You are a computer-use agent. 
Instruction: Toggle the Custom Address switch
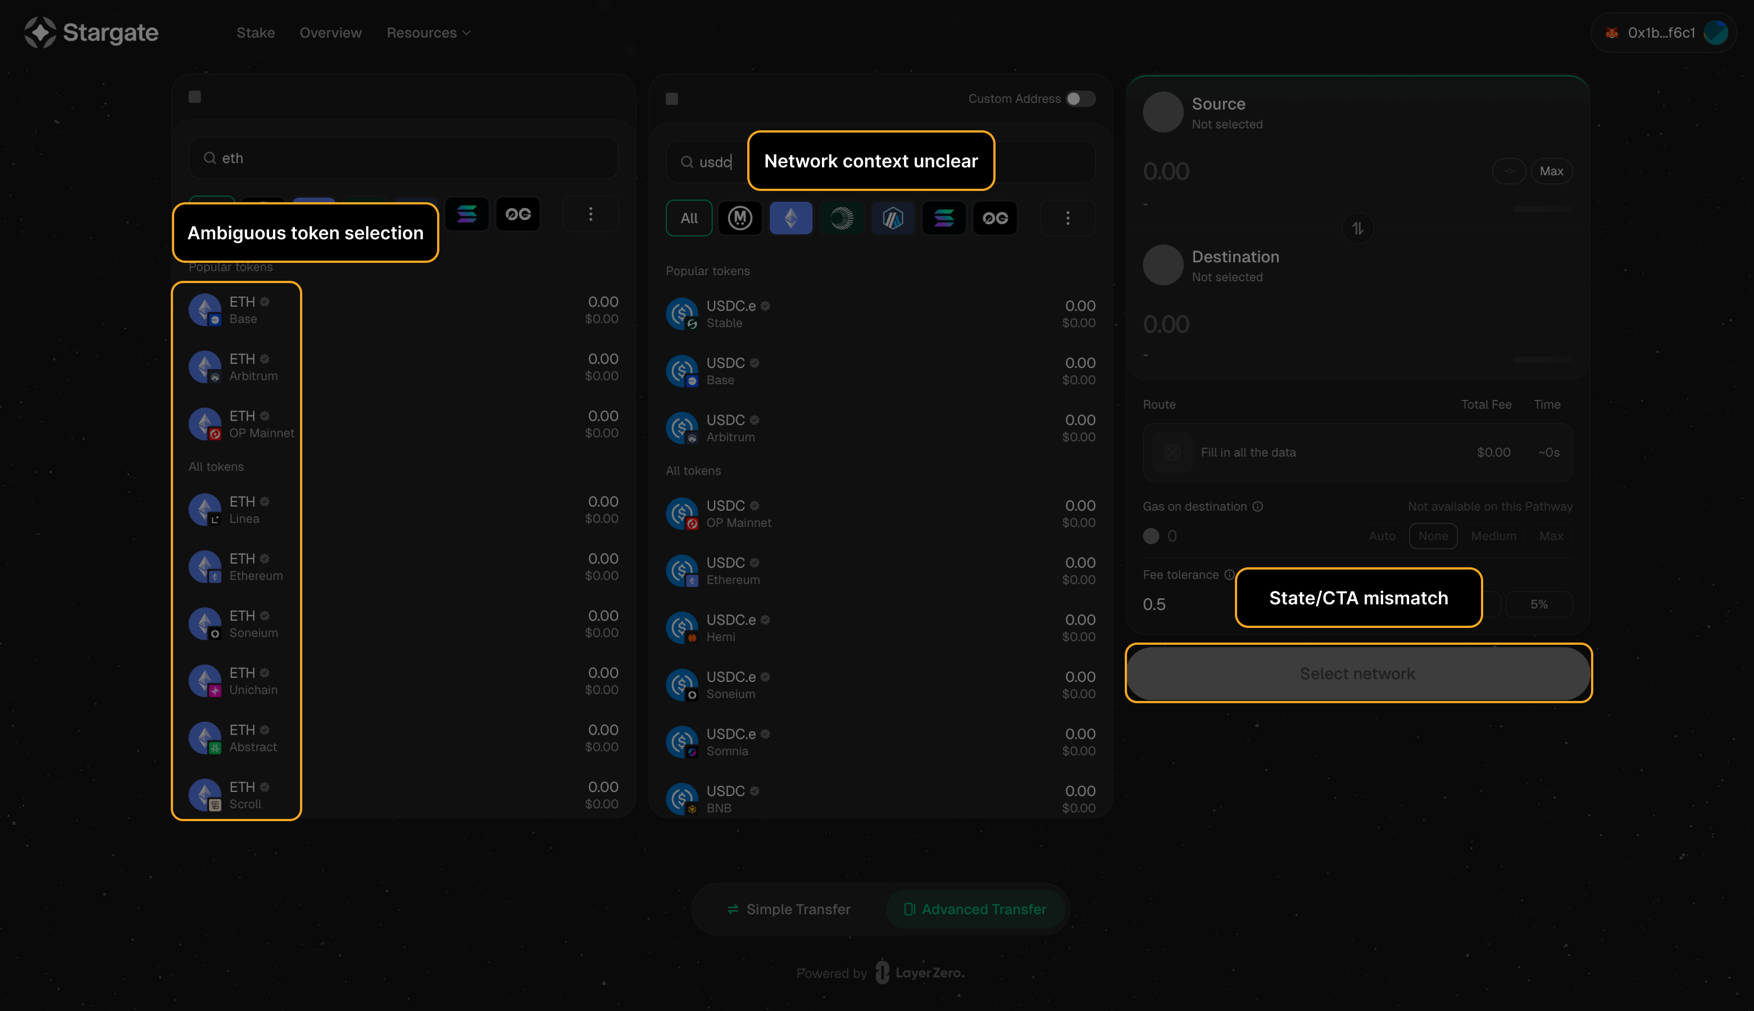coord(1080,99)
